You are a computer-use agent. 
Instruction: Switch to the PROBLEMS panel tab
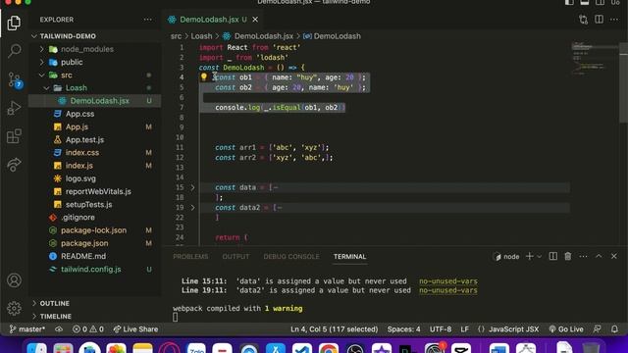[190, 257]
